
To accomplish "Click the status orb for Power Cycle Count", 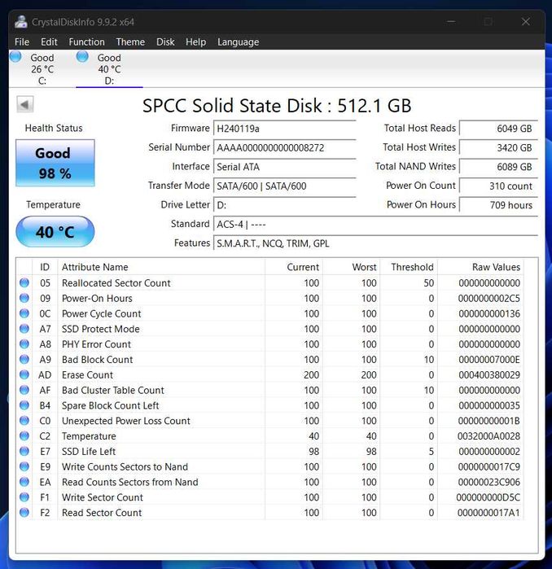I will 24,313.
